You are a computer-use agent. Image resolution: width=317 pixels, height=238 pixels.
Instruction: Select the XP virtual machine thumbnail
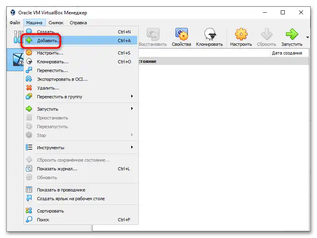click(x=18, y=60)
